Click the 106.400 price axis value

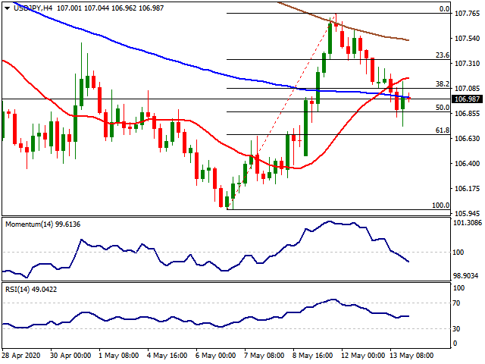[x=467, y=164]
